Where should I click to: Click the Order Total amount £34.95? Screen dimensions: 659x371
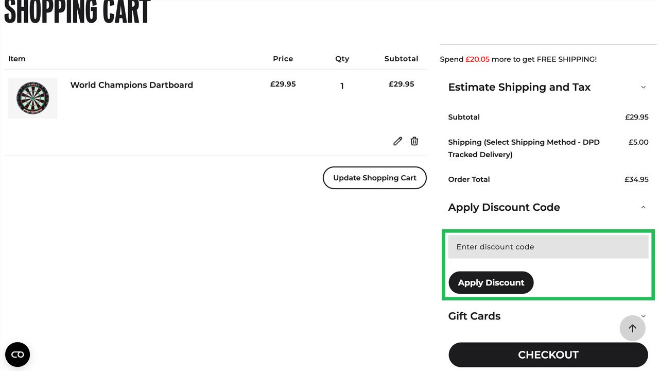(636, 179)
